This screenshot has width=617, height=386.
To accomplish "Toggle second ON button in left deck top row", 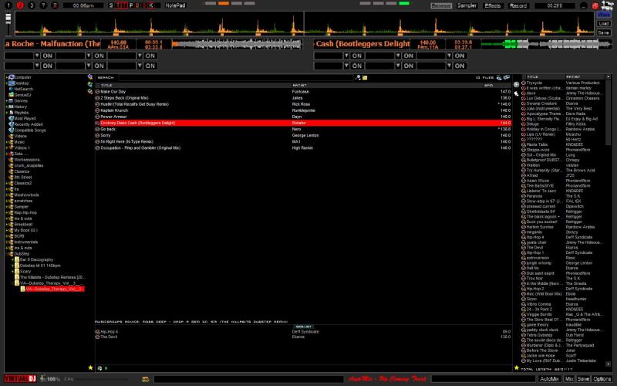I will pos(99,56).
